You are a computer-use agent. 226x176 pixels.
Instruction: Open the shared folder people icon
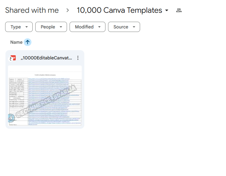(x=179, y=11)
